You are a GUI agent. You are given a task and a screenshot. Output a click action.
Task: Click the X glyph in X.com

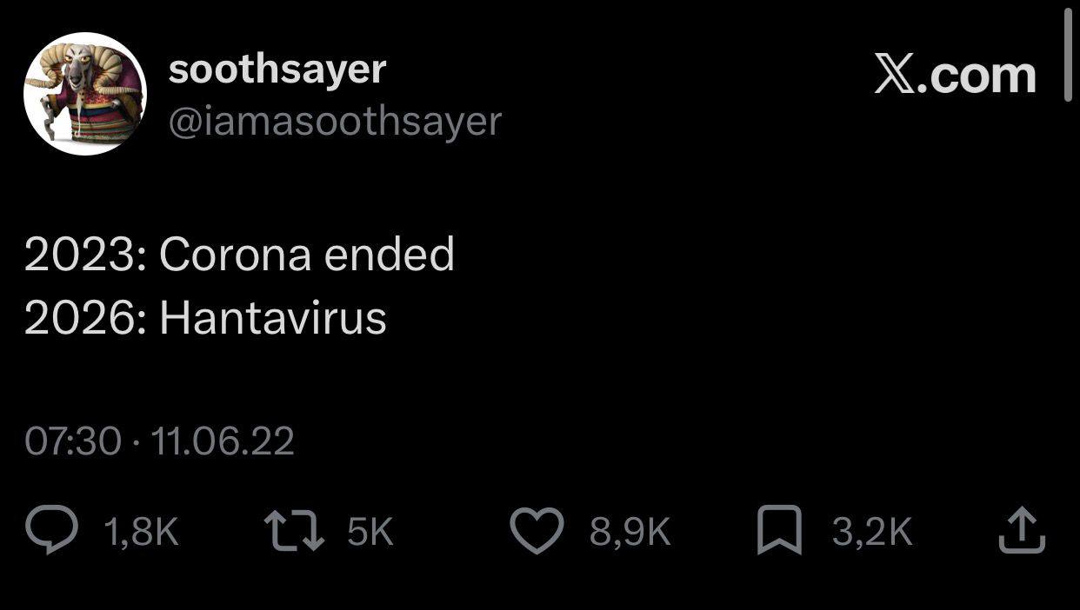tap(895, 76)
